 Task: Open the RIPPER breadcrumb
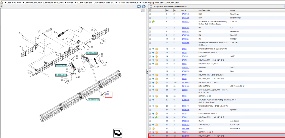[70, 3]
